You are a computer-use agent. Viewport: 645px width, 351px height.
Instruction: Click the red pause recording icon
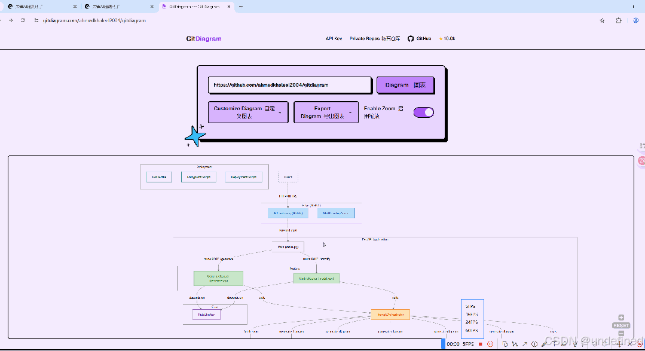490,344
